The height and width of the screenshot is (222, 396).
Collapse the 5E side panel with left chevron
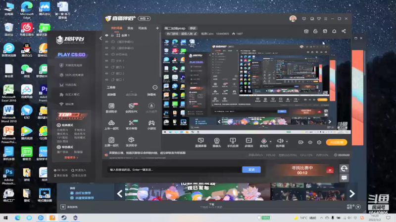[x=100, y=38]
